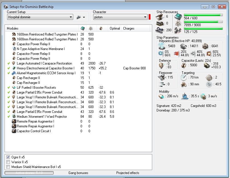Click the CPU usage bar 564 / 600

click(203, 15)
